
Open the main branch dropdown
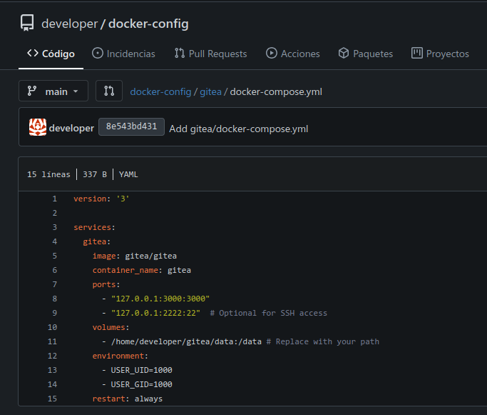53,91
